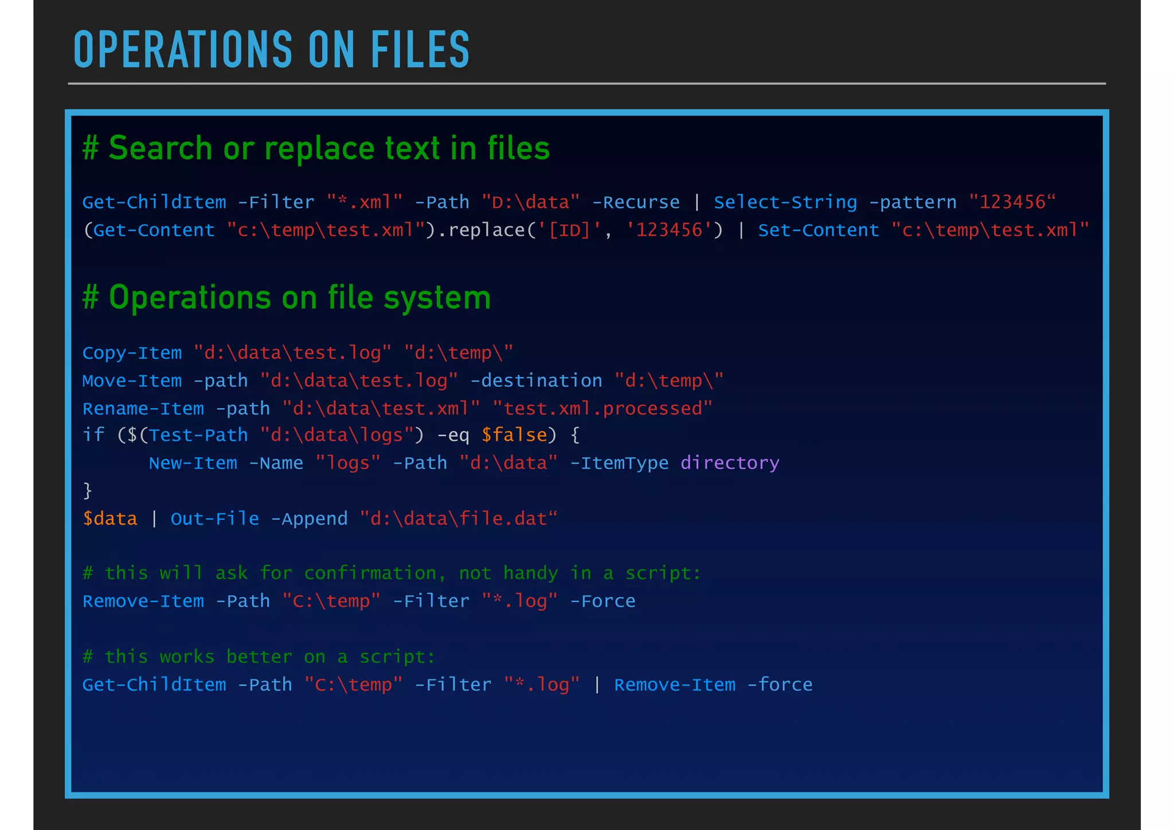Click the closing brace of the if block
The height and width of the screenshot is (830, 1174).
coord(88,491)
